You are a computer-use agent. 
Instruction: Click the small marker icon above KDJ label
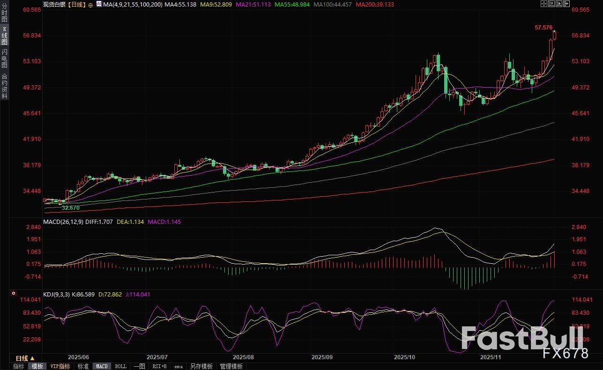13,294
